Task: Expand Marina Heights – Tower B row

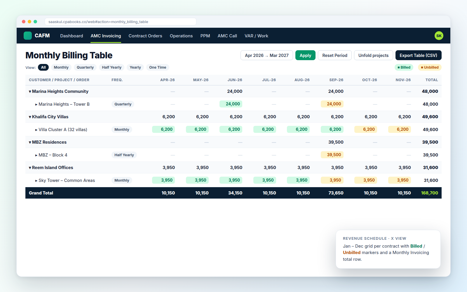Action: 36,104
